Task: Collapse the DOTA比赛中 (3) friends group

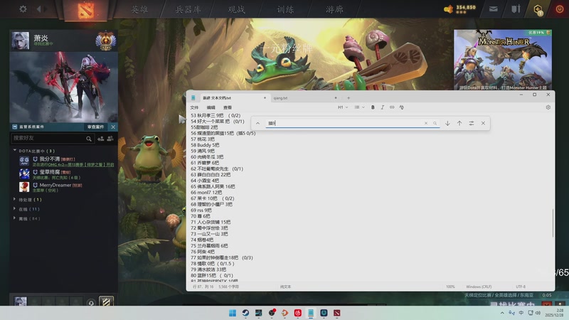Action: (x=15, y=150)
